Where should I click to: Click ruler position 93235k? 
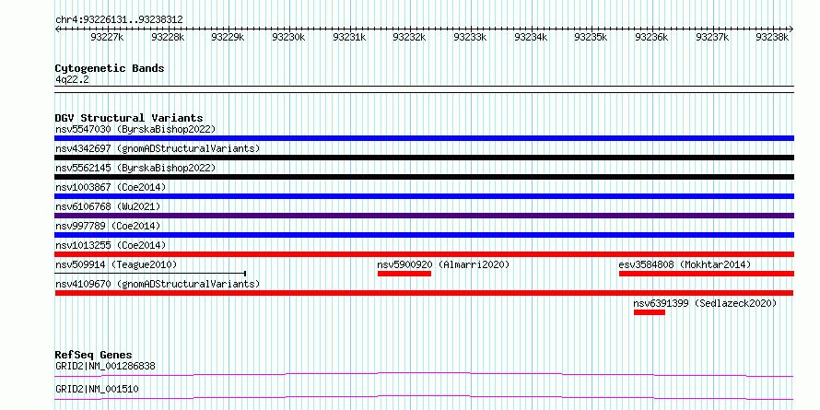(x=591, y=37)
